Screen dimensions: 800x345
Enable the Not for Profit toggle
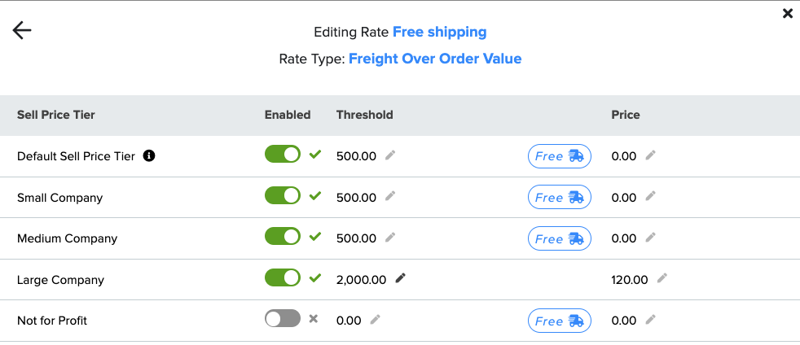(283, 318)
